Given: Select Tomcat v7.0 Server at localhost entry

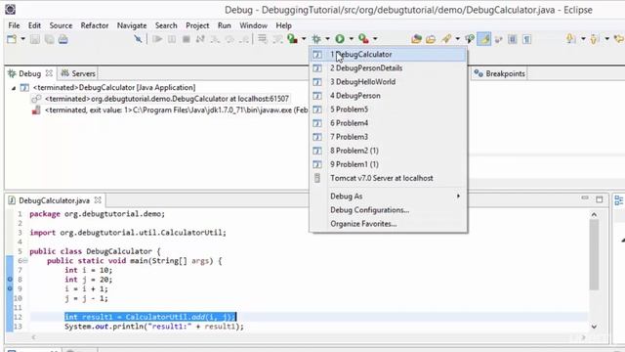Looking at the screenshot, I should (x=389, y=178).
